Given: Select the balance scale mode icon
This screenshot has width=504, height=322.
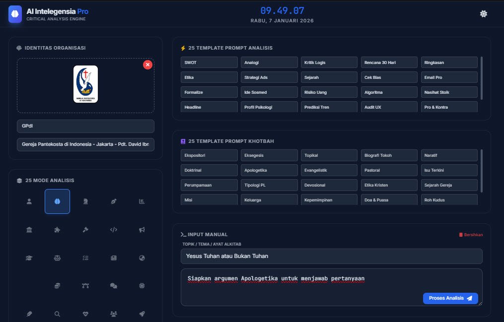Looking at the screenshot, I should pos(57,258).
